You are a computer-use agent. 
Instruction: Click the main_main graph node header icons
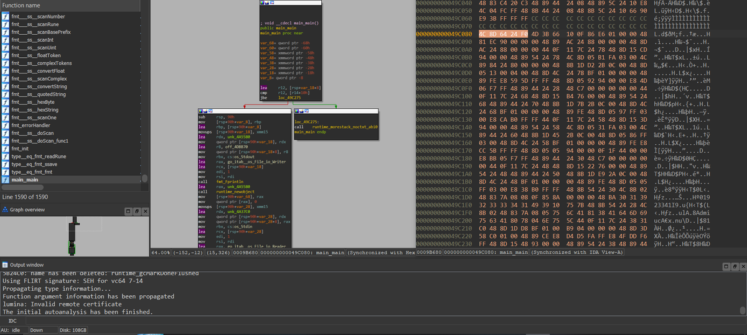(x=268, y=3)
